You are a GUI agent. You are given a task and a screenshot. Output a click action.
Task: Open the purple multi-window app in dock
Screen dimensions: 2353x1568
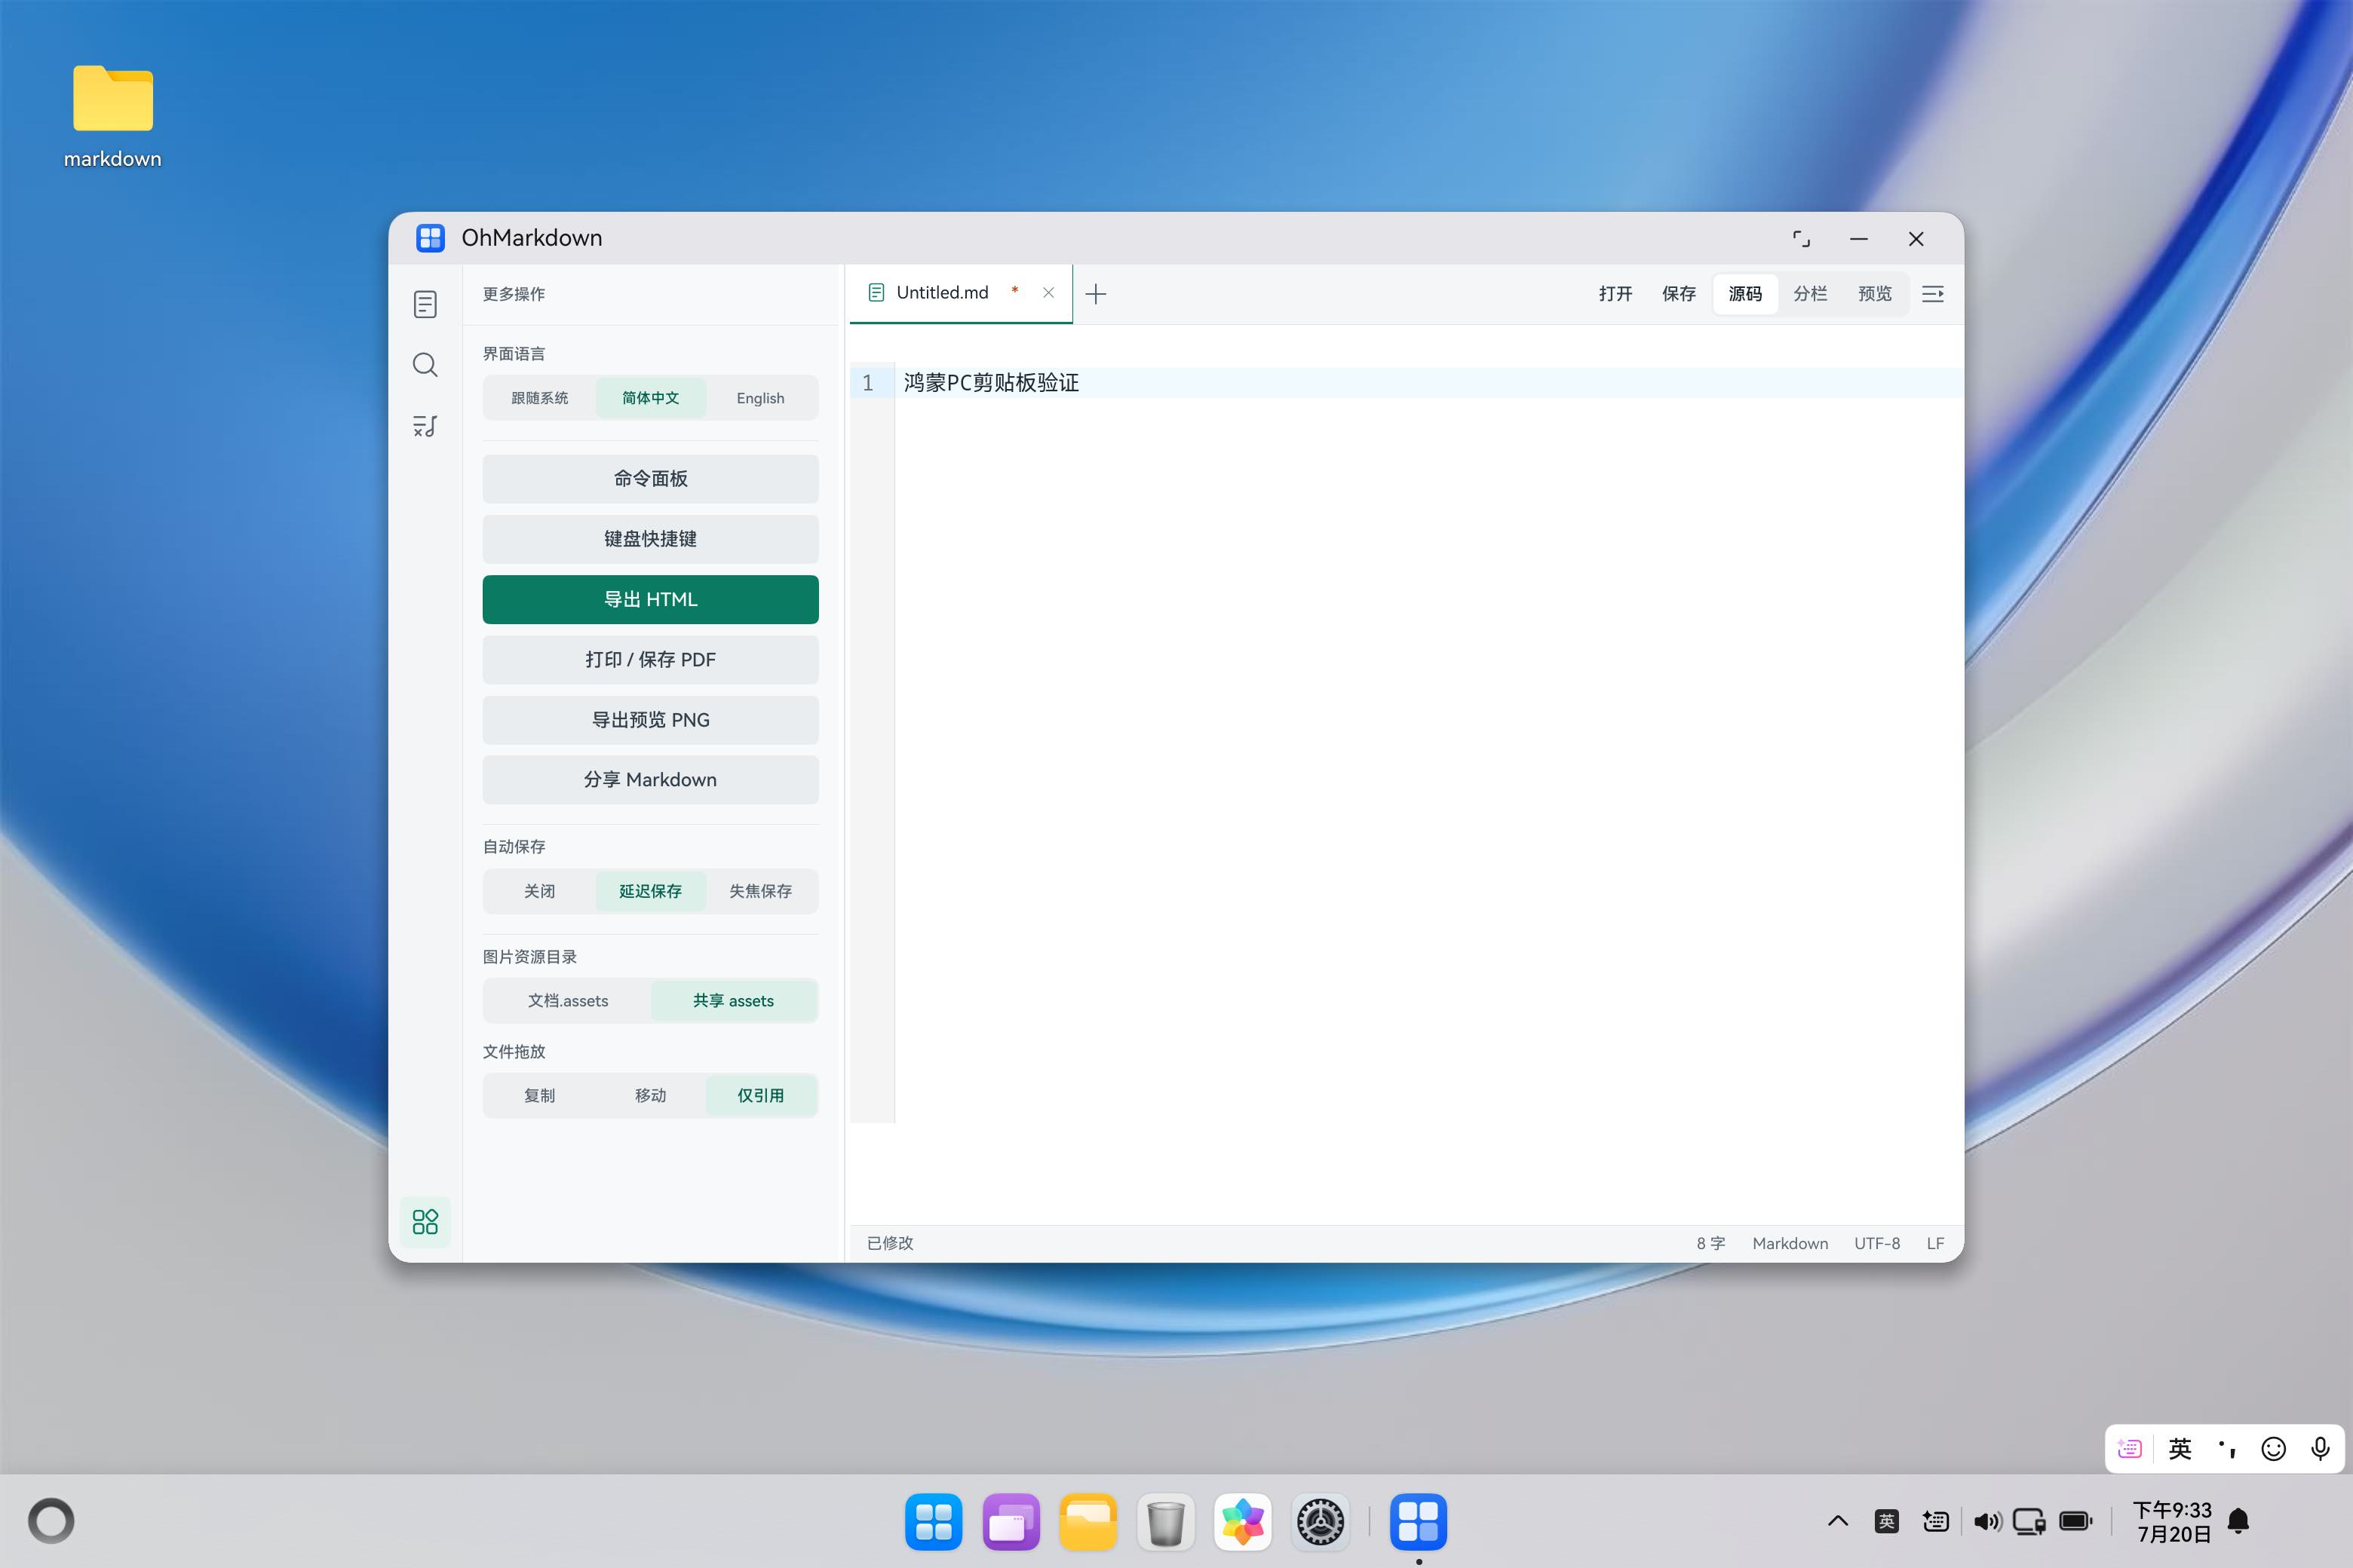[x=1011, y=1522]
